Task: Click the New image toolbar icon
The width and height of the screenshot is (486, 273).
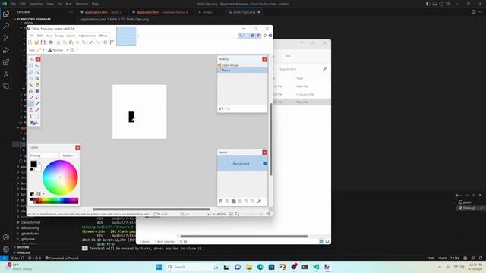Action: pyautogui.click(x=30, y=42)
